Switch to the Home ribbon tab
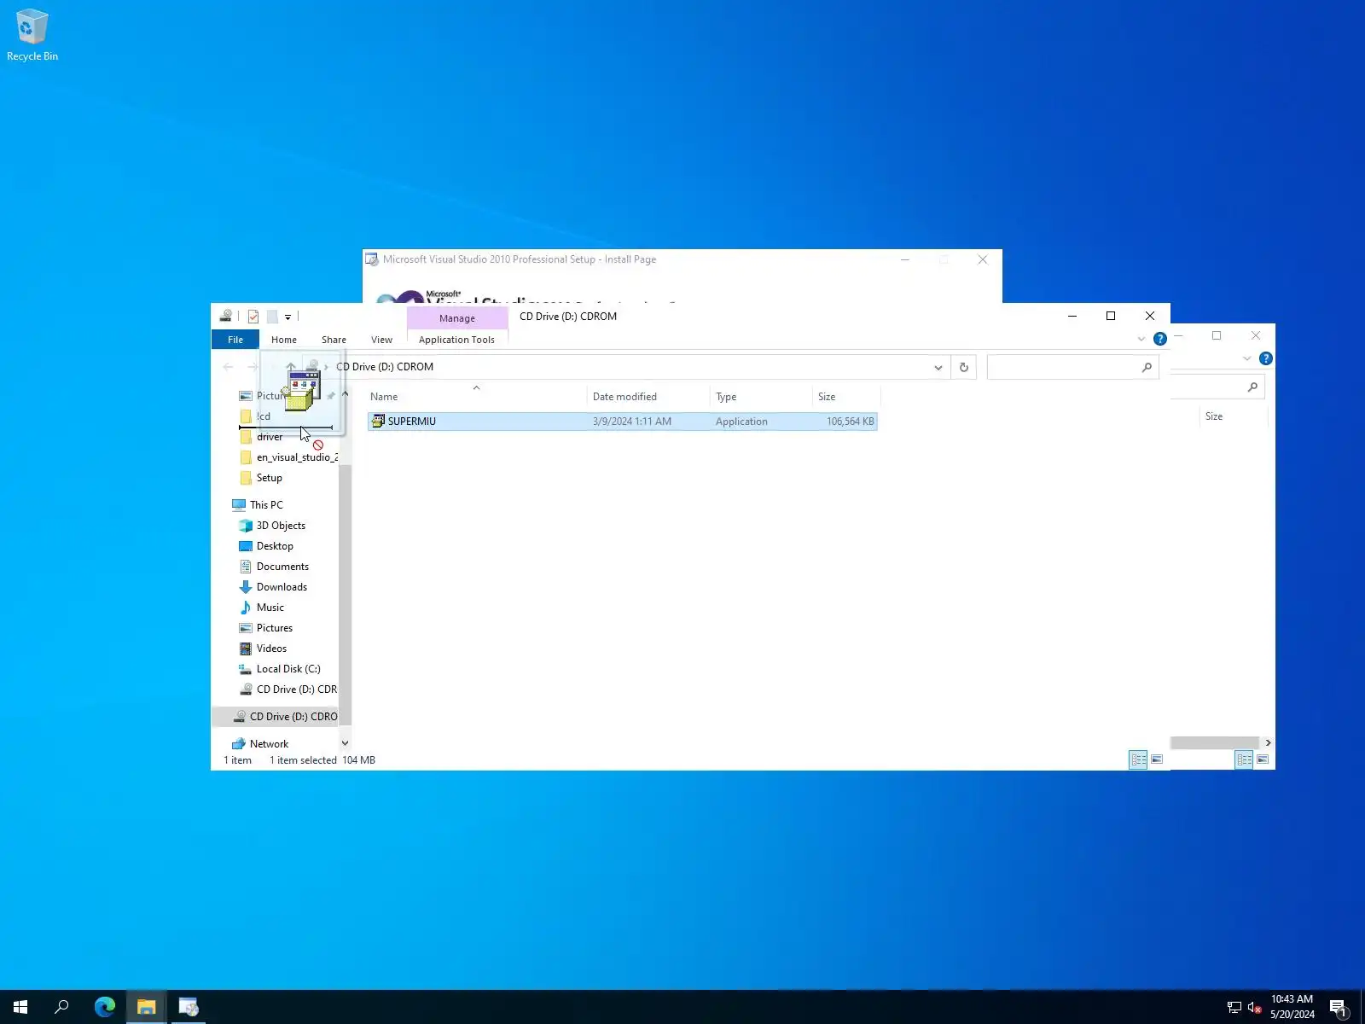 284,340
